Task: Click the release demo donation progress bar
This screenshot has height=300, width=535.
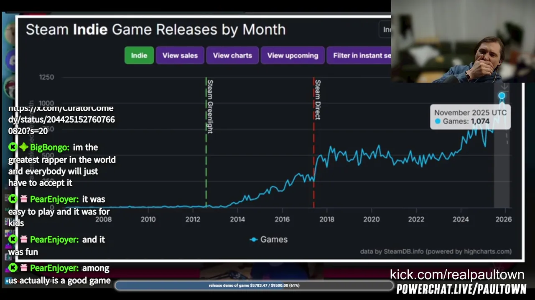Action: coord(254,285)
